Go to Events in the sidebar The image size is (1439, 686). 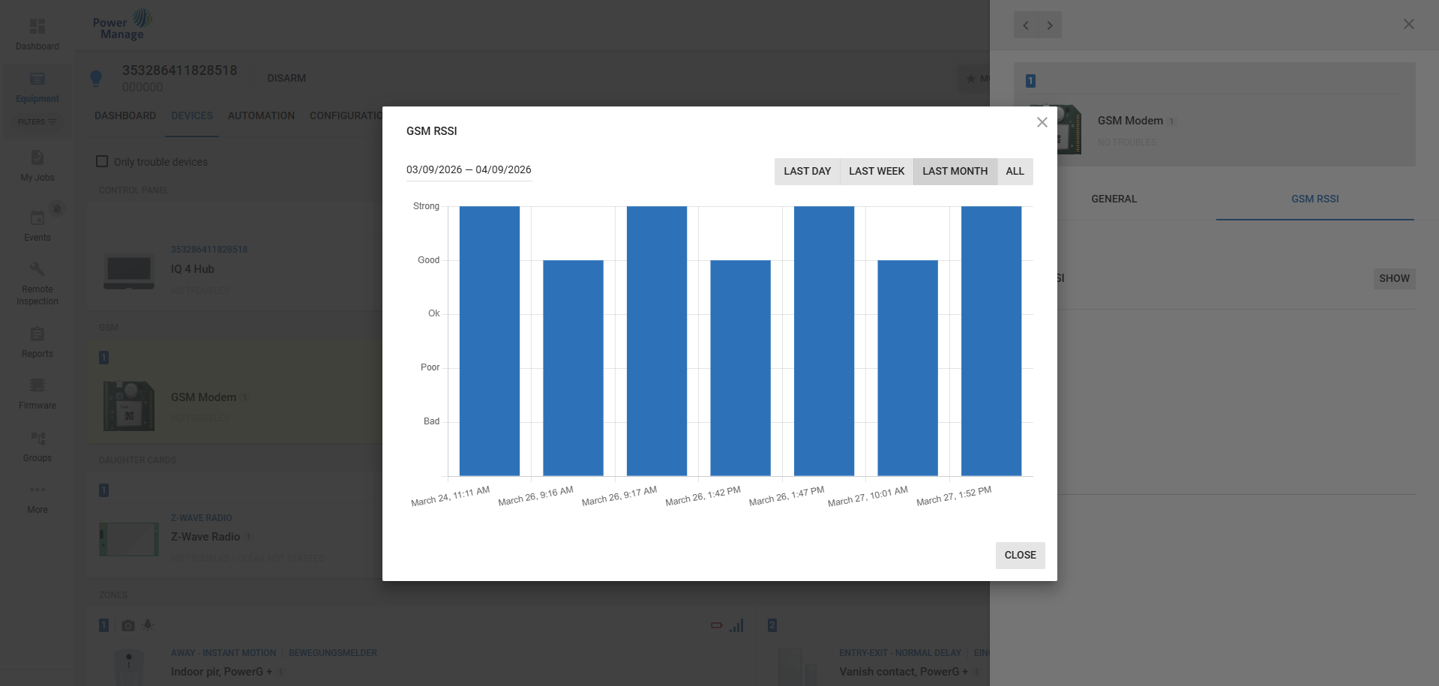(x=37, y=218)
